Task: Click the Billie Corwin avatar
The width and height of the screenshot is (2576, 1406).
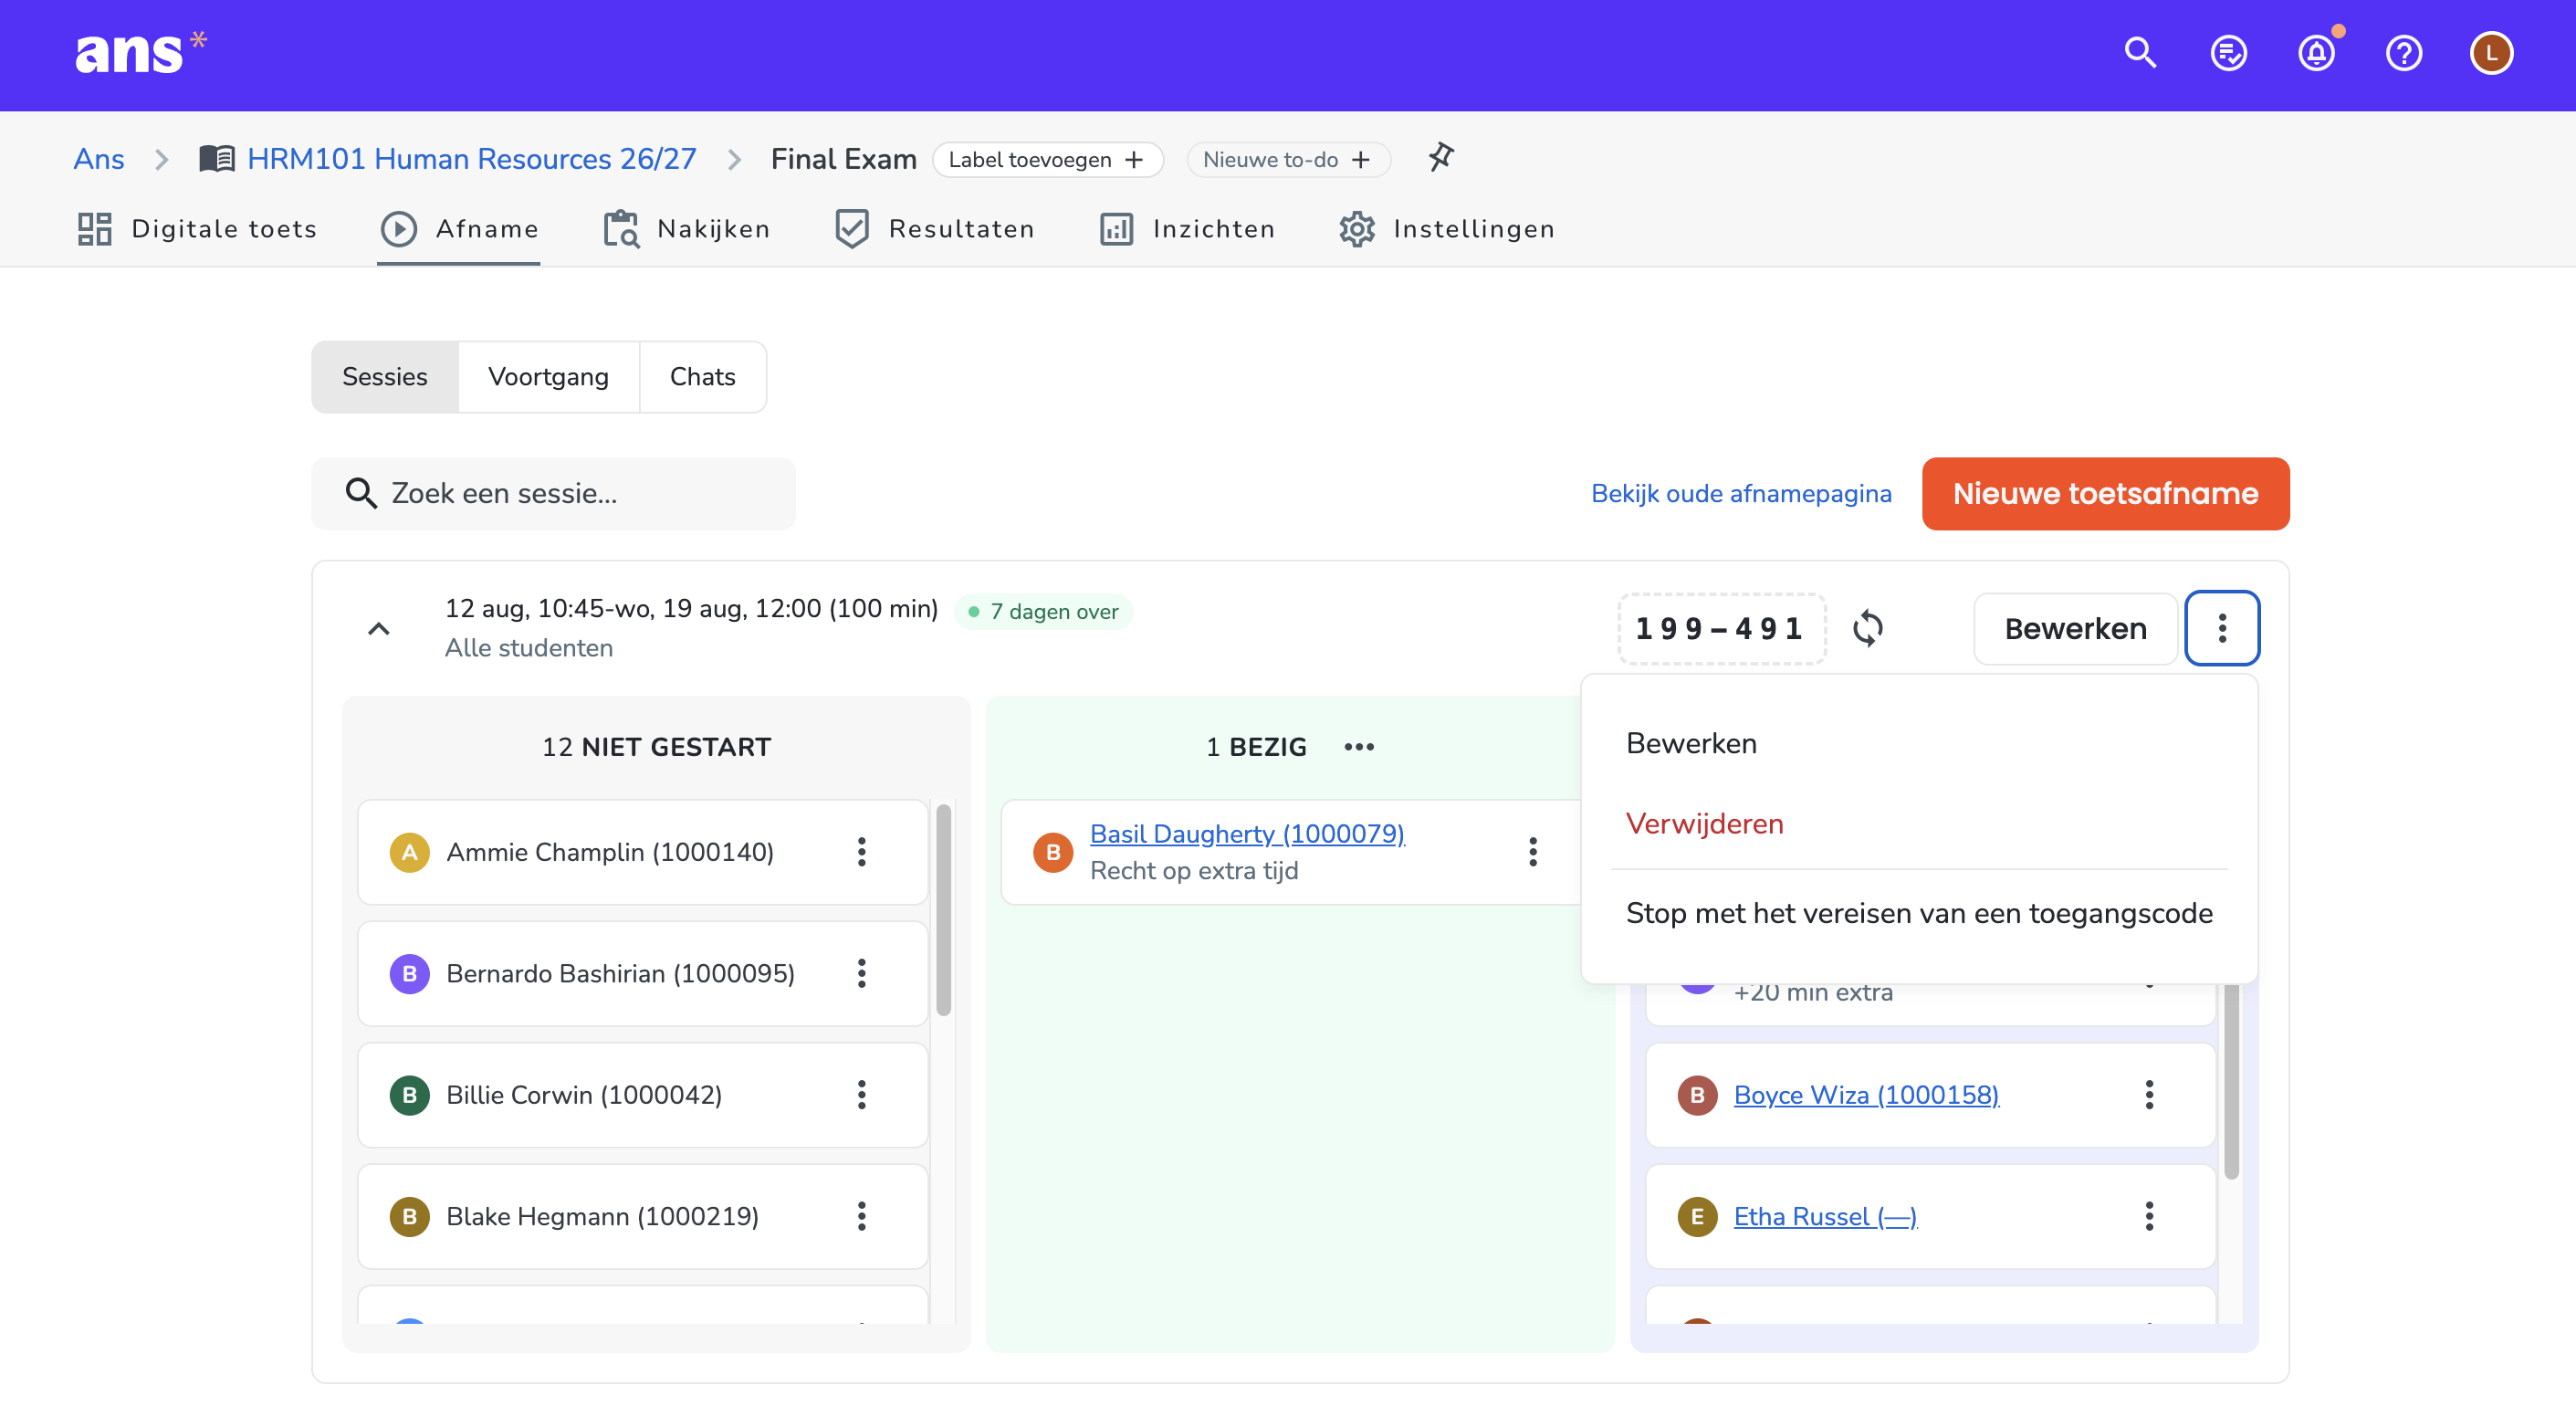Action: 409,1095
